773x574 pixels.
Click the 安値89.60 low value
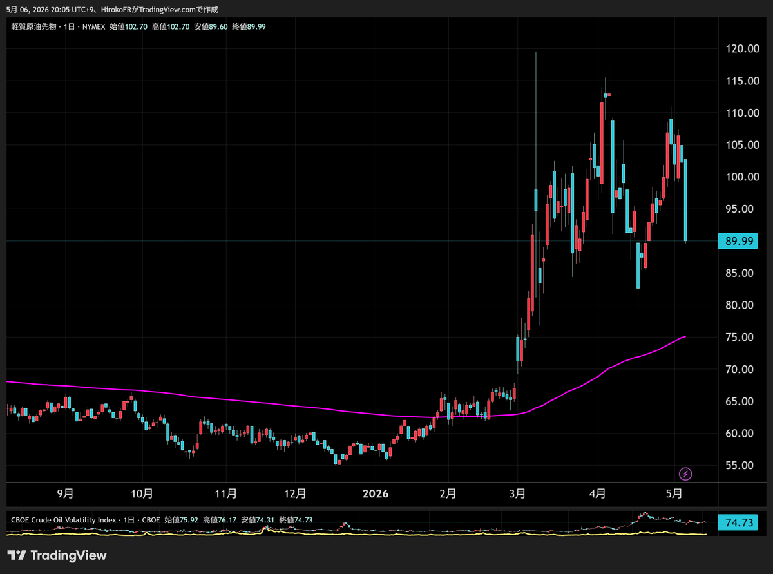tap(211, 26)
